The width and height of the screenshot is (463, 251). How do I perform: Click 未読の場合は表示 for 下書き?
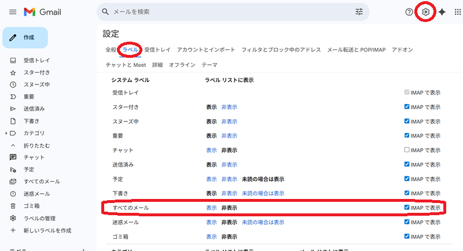tap(263, 194)
